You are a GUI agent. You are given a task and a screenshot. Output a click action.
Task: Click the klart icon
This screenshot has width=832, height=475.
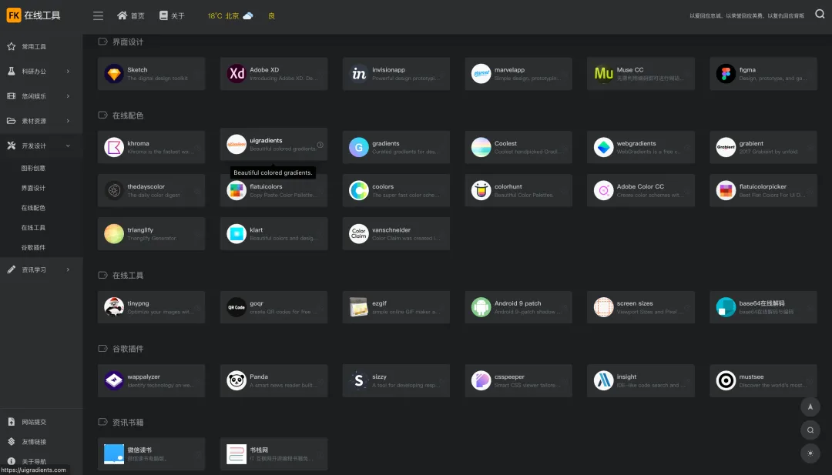pyautogui.click(x=237, y=234)
